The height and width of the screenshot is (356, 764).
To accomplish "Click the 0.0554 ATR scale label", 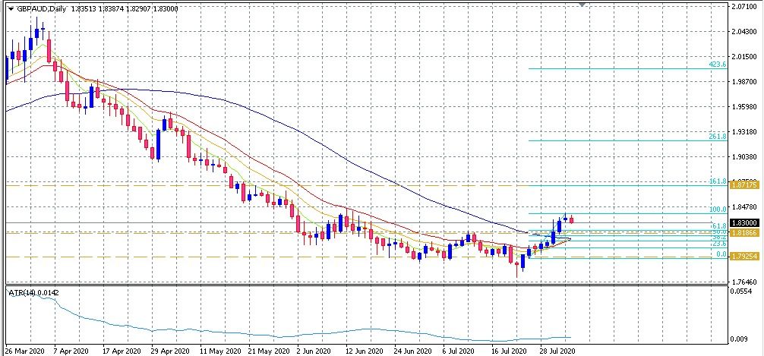I will point(741,290).
